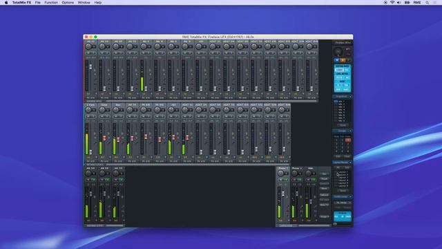
Task: Click the DSP round meter beside Undo
Action: pos(338,51)
